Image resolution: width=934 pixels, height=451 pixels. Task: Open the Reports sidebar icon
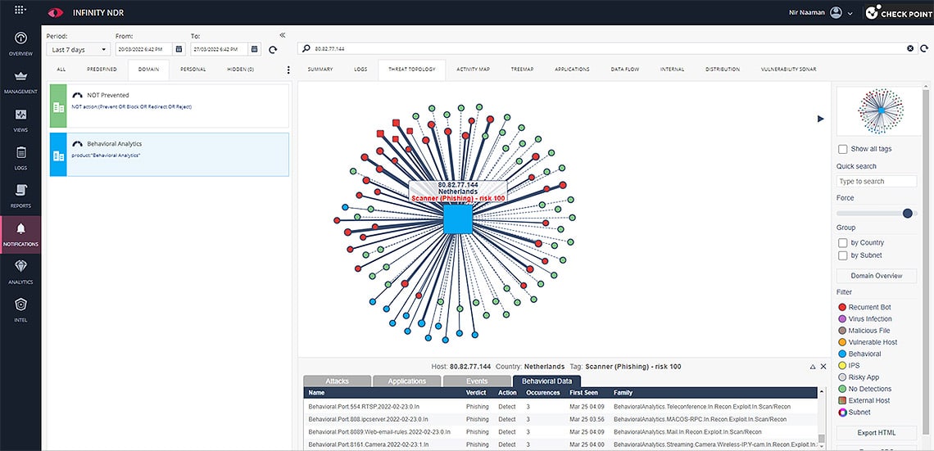click(20, 190)
